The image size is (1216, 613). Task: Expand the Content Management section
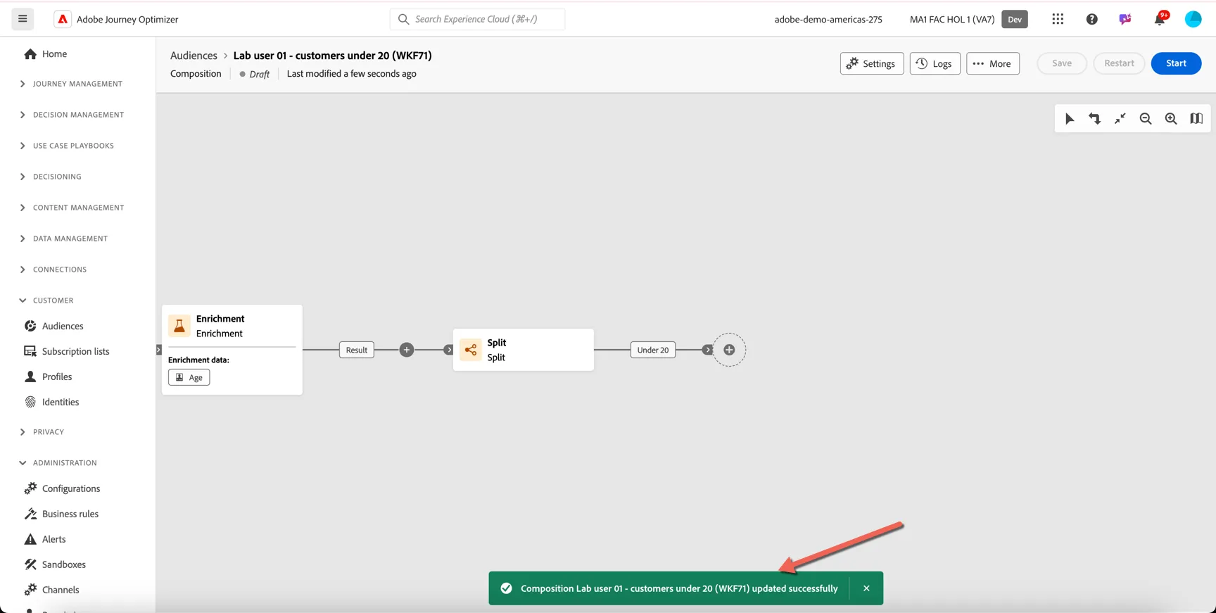click(x=72, y=208)
